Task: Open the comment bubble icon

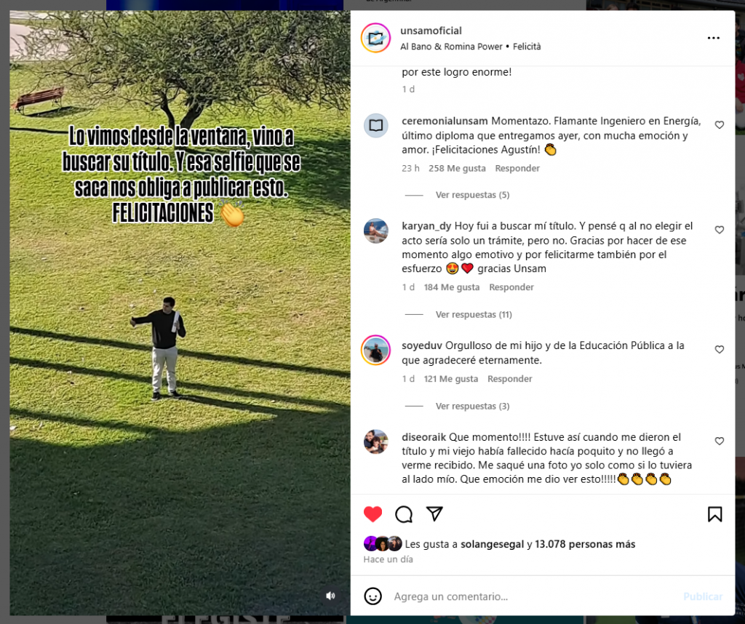Action: pyautogui.click(x=404, y=514)
